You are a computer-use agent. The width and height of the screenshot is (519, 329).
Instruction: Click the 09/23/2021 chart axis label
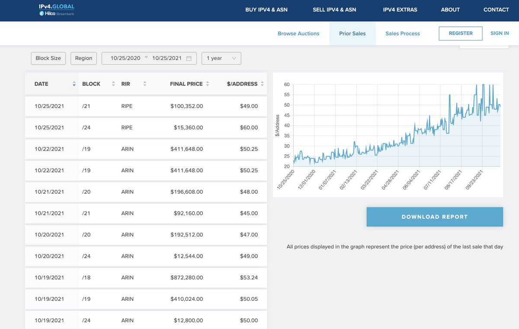click(x=474, y=179)
